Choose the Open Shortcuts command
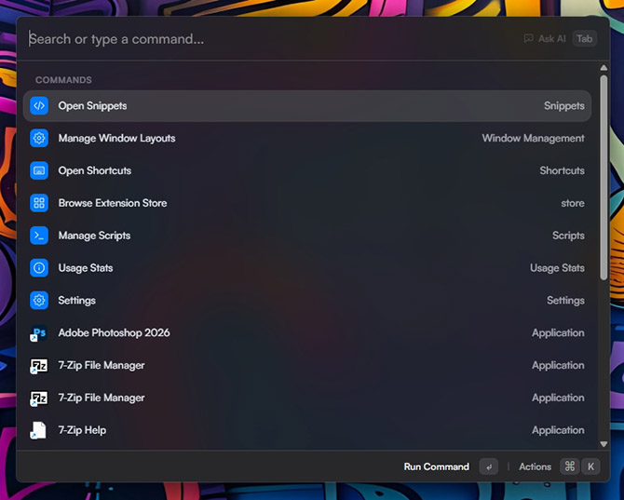Screen dimensions: 624x500 tap(307, 170)
